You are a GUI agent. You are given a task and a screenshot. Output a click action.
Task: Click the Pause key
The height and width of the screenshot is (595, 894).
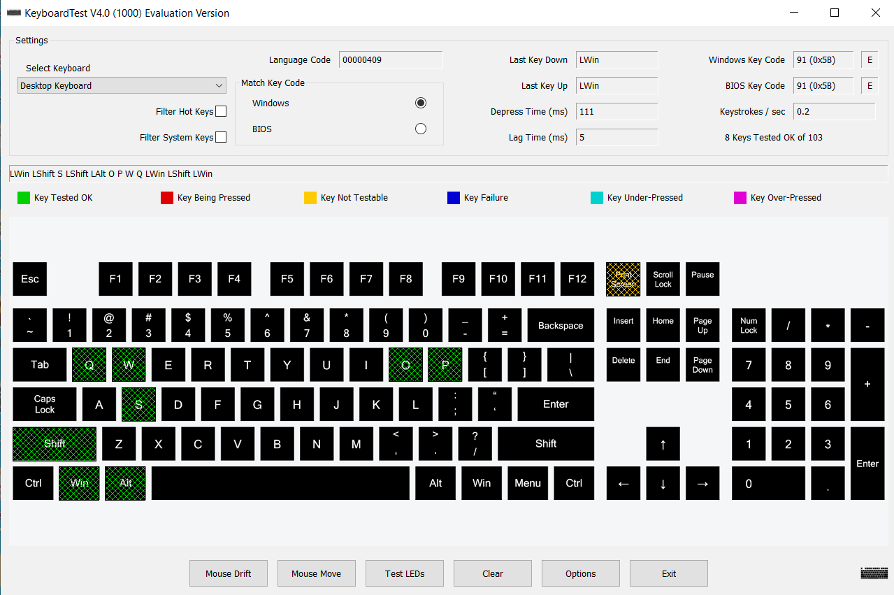(702, 278)
